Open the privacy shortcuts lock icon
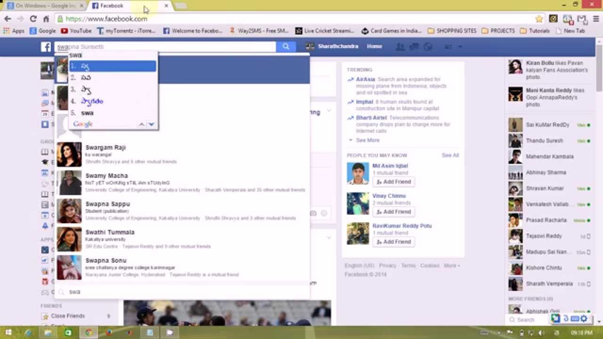Viewport: 603px width, 339px height. click(448, 47)
